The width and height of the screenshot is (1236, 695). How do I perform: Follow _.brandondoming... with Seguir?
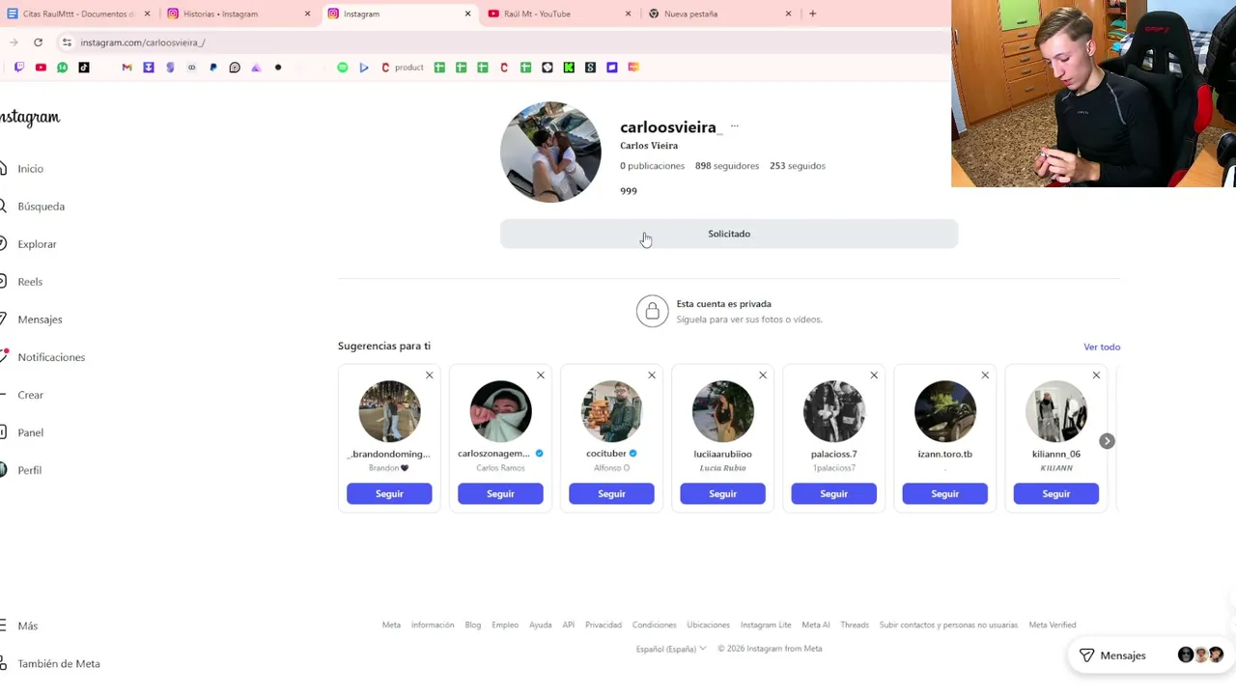(x=389, y=493)
